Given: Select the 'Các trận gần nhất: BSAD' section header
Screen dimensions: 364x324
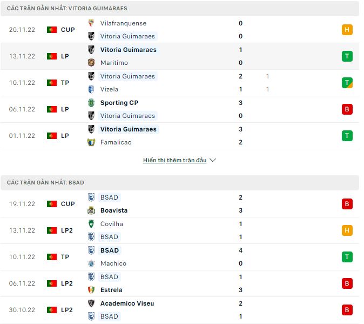Looking at the screenshot, I should tap(45, 183).
